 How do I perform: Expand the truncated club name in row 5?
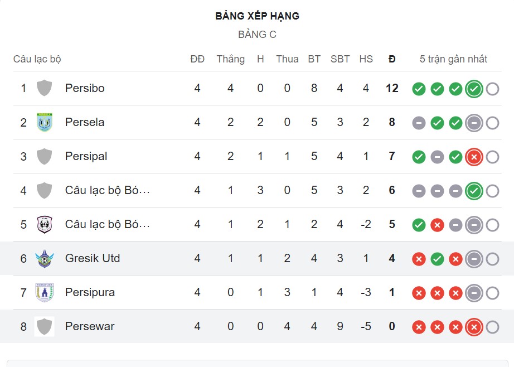106,224
